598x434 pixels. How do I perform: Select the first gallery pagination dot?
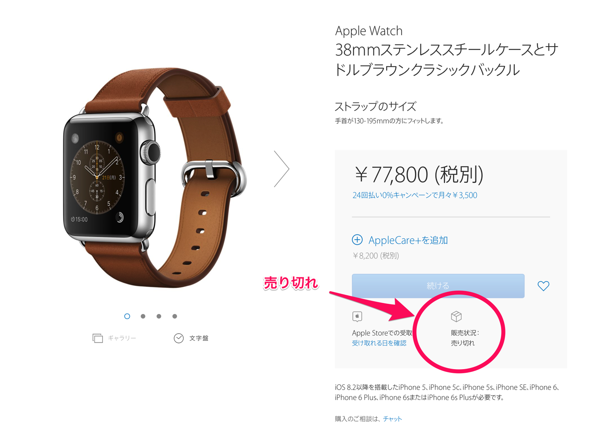point(127,316)
